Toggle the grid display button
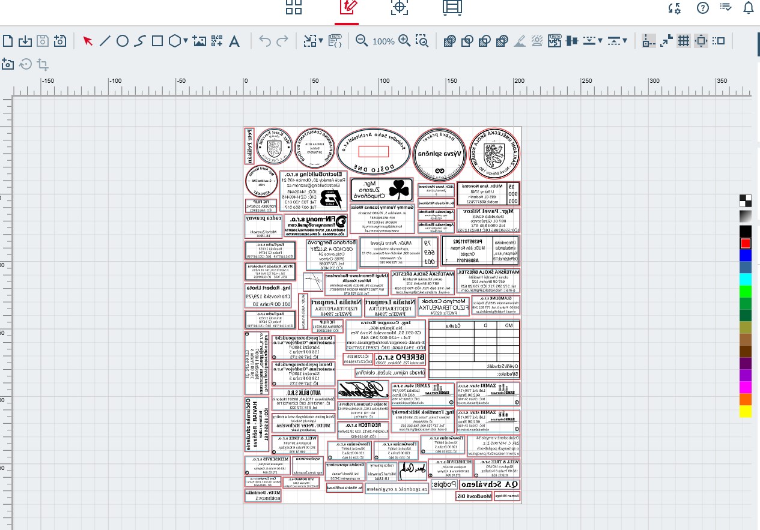The image size is (760, 530). tap(683, 41)
